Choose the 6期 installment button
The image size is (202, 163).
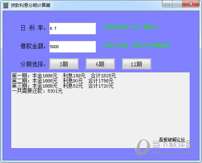pyautogui.click(x=100, y=64)
